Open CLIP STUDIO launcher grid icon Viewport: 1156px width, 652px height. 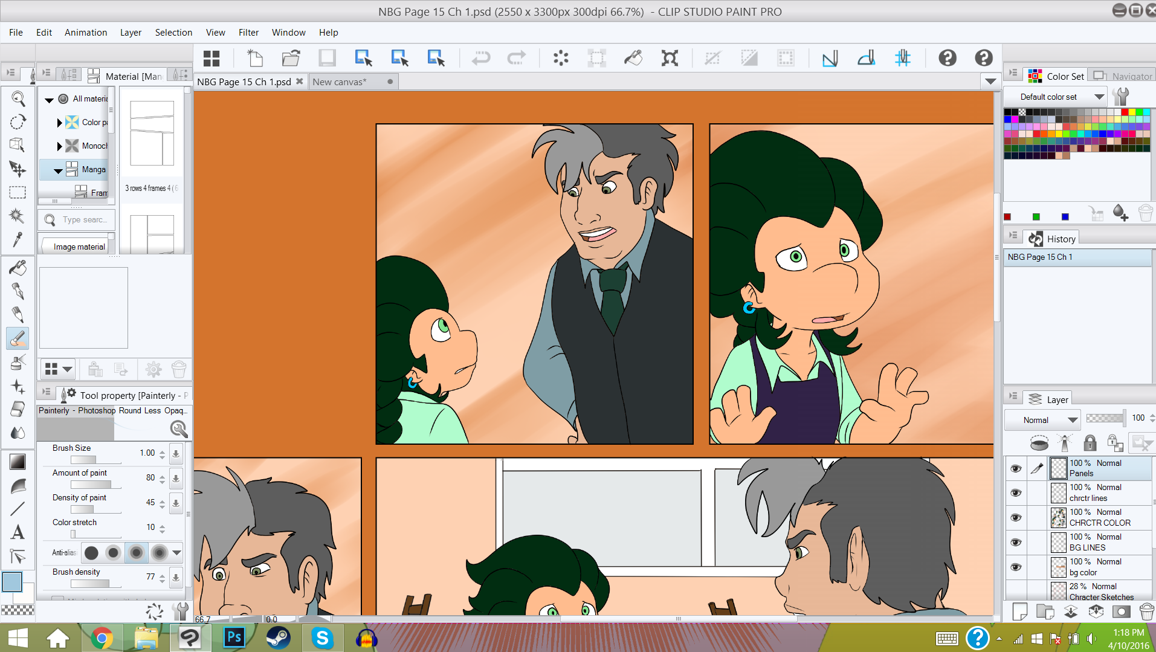[x=212, y=58]
